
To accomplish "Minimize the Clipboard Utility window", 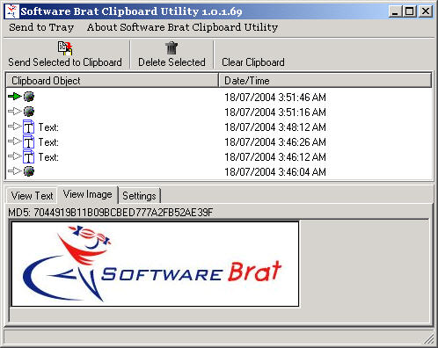I will pos(395,11).
